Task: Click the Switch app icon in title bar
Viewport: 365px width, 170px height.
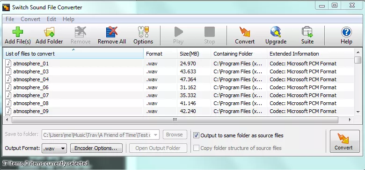Action: pos(6,7)
